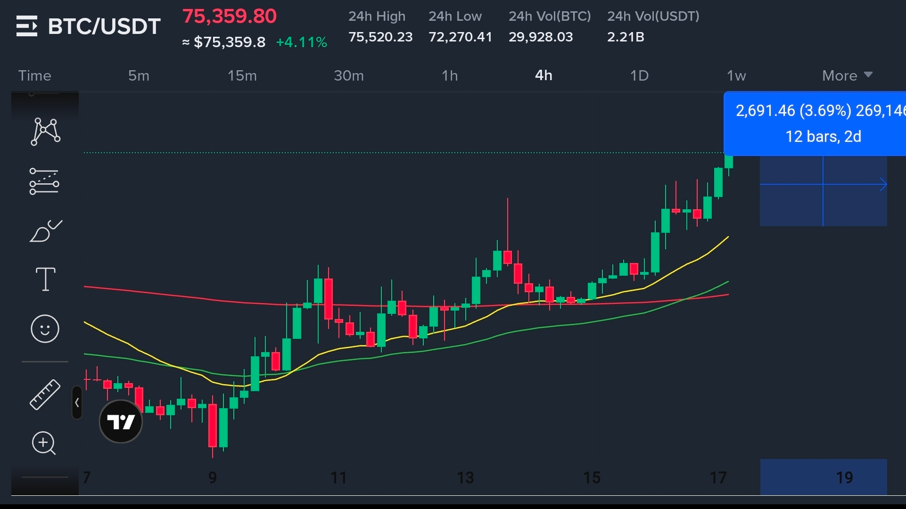Open the hamburger menu beside BTC/USDT
The image size is (906, 509).
pyautogui.click(x=26, y=26)
